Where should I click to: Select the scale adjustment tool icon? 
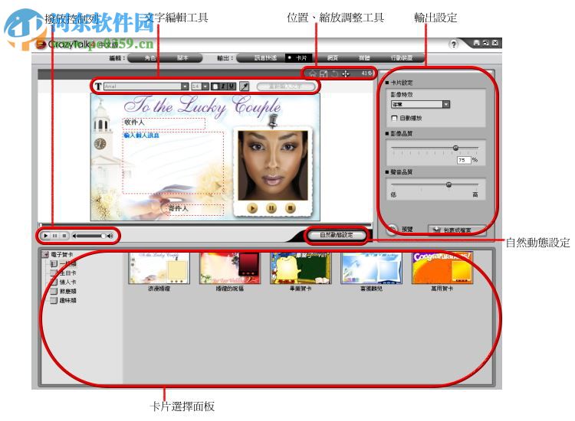(x=324, y=73)
